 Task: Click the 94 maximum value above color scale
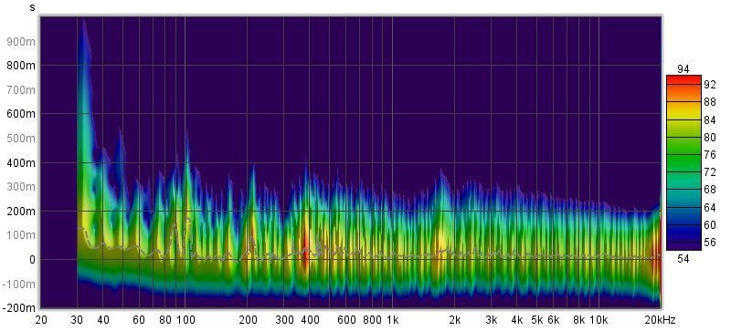click(683, 69)
